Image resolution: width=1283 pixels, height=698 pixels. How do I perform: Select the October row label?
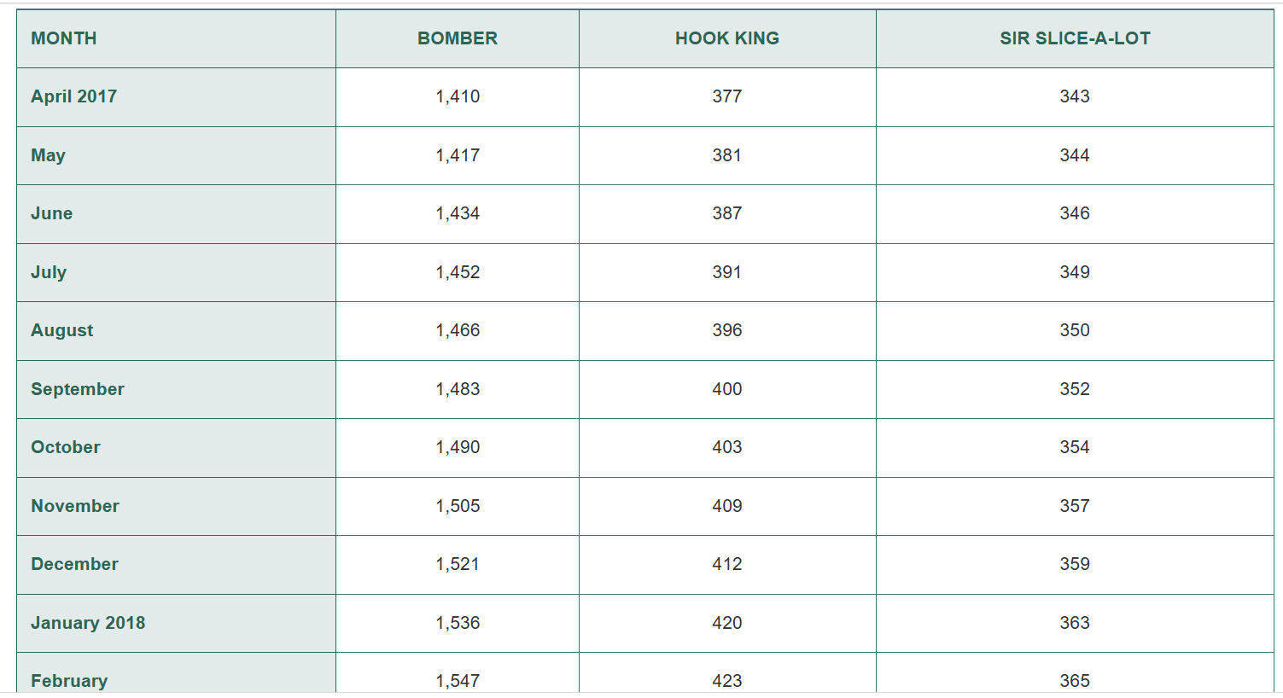point(66,447)
